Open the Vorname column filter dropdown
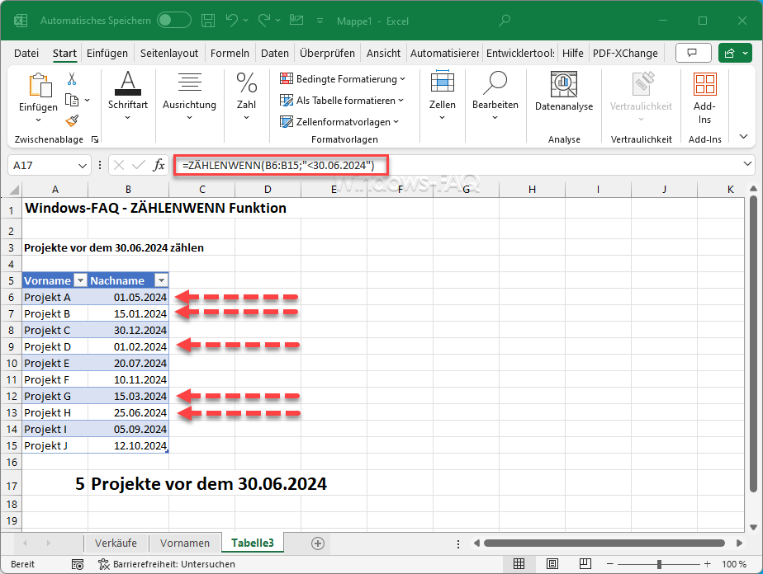763x574 pixels. (80, 280)
